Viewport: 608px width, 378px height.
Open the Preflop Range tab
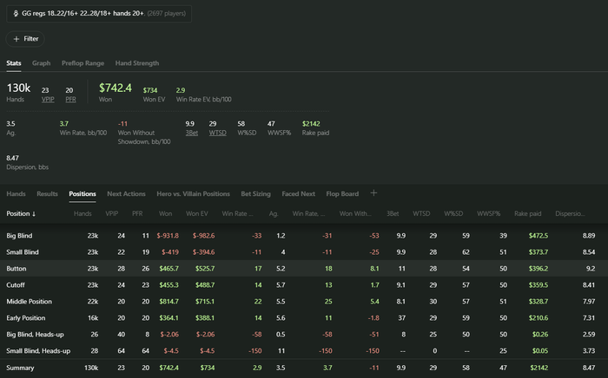[83, 63]
